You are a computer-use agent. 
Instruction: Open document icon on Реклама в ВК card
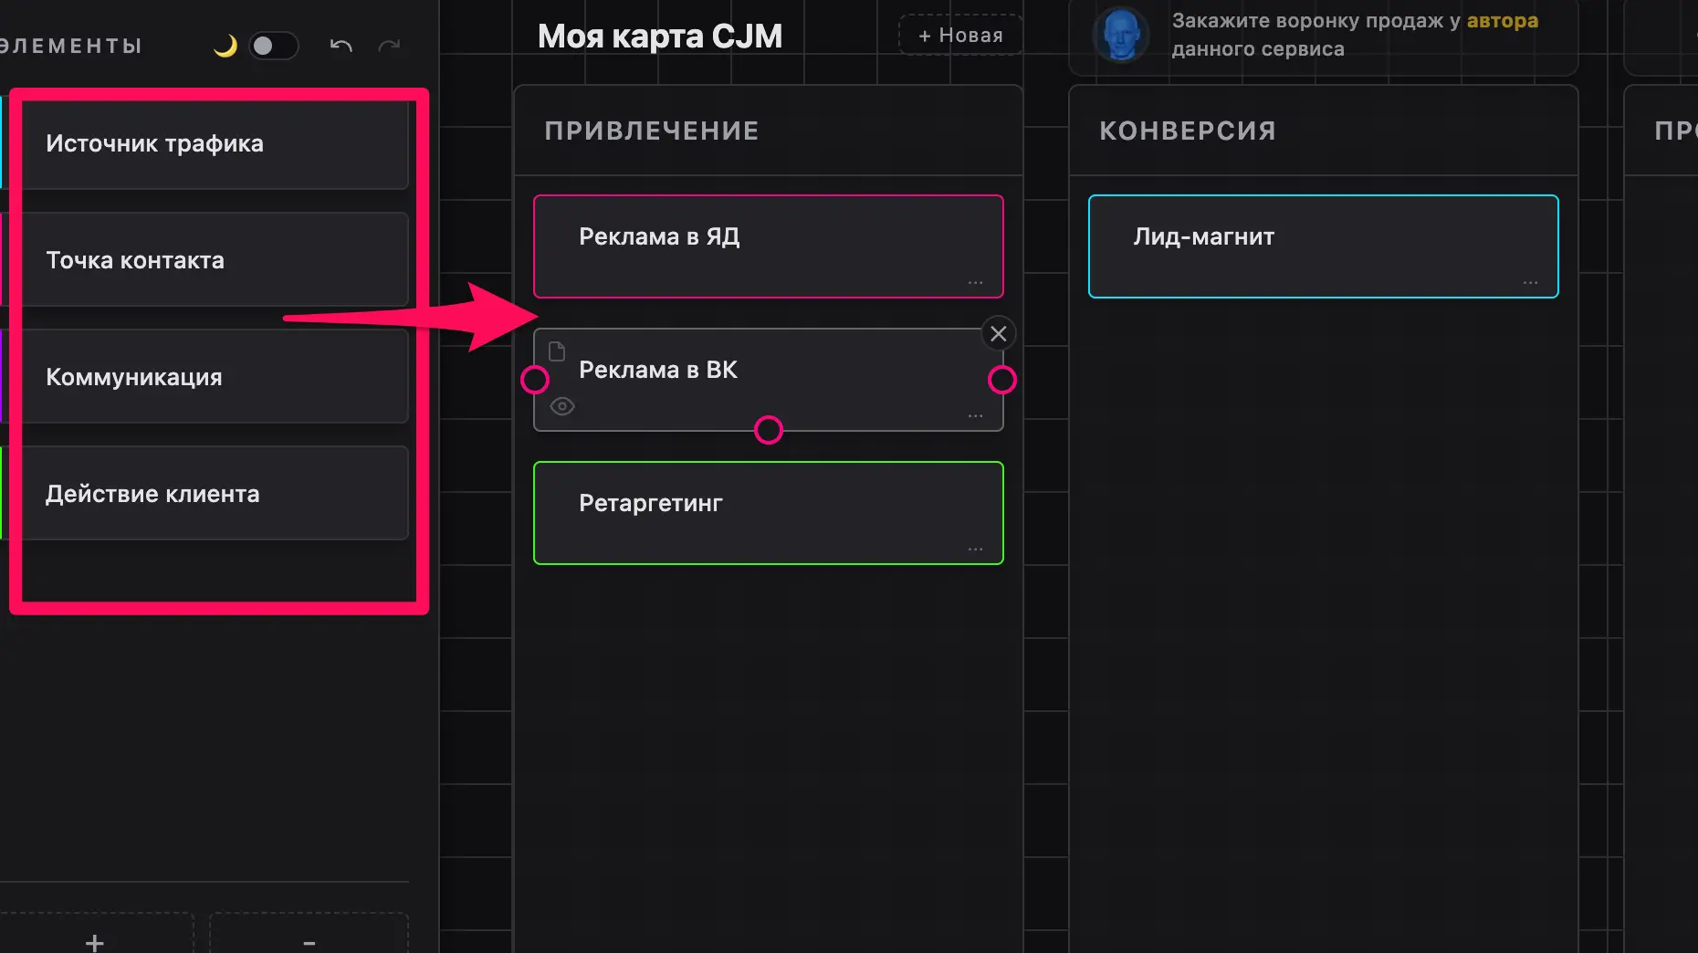(x=557, y=351)
